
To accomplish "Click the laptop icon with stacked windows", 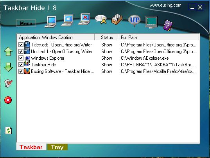I will click(67, 20).
